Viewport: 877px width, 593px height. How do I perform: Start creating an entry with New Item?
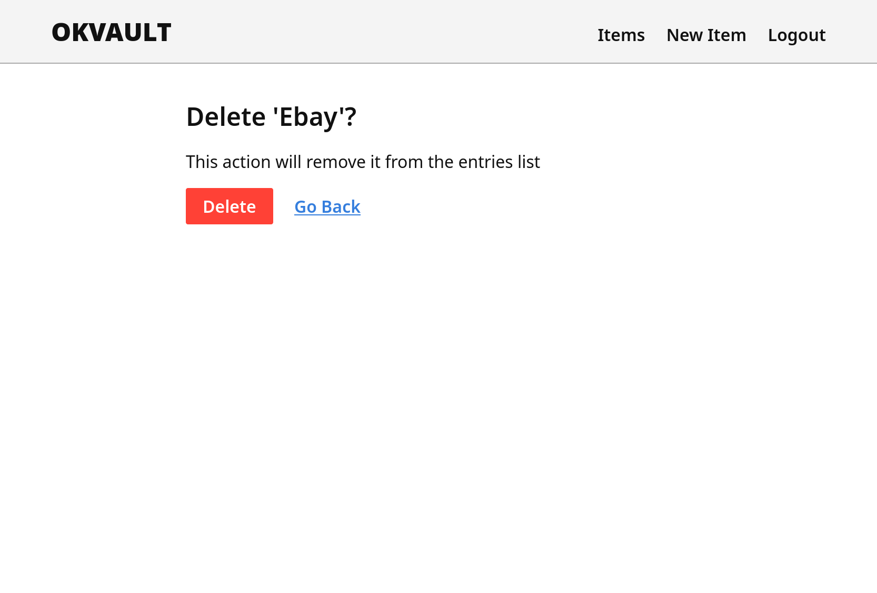pyautogui.click(x=706, y=35)
